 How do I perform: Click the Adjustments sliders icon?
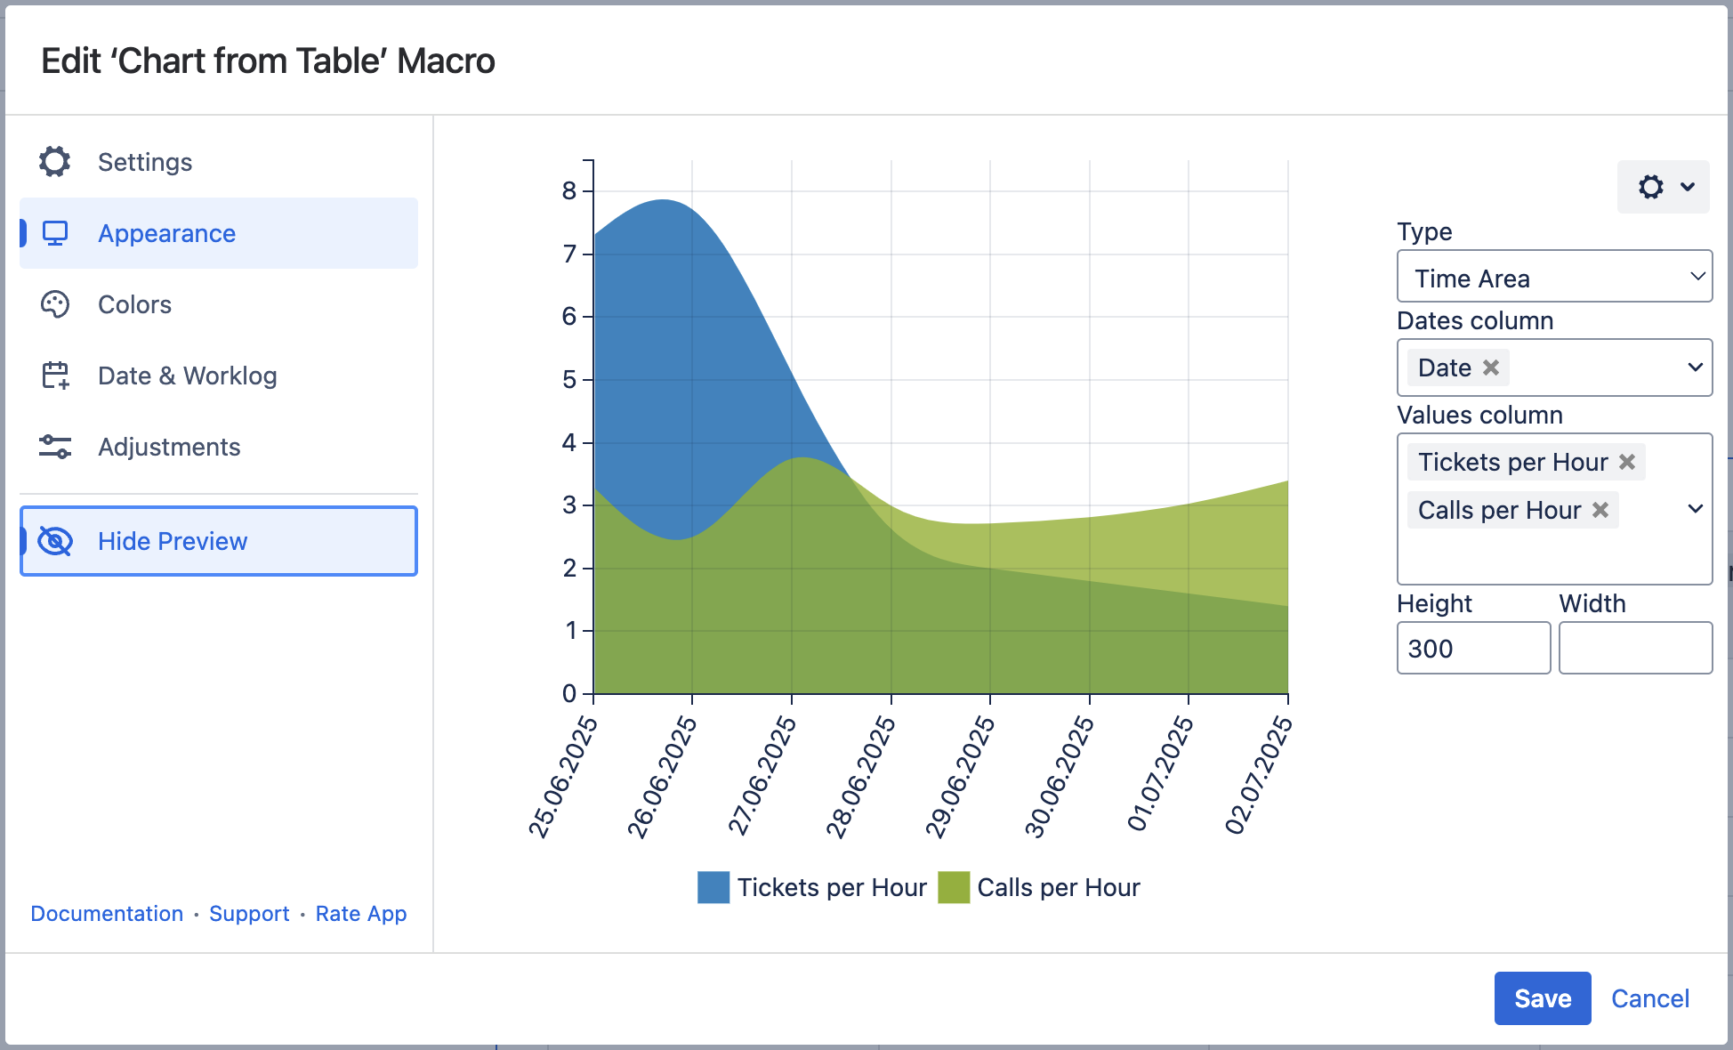pos(55,447)
